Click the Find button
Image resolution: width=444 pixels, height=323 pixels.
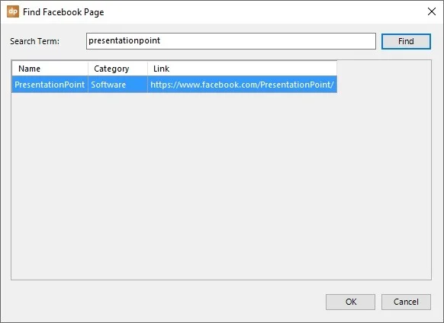[x=406, y=41]
